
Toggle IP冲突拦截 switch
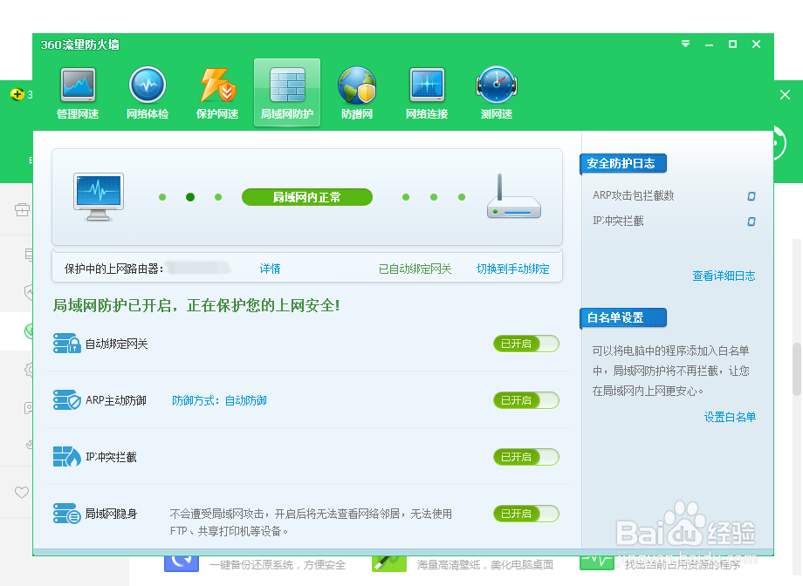pyautogui.click(x=526, y=458)
